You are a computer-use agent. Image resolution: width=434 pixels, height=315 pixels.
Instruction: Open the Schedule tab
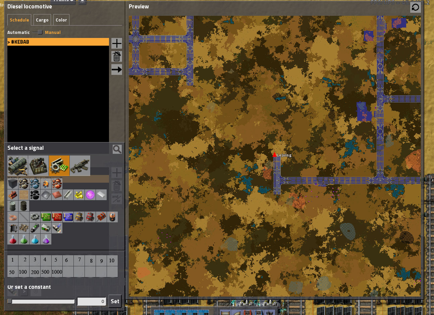pos(19,20)
